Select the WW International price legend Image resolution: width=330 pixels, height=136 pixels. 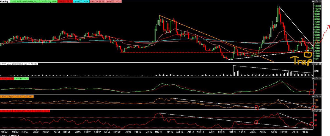click(x=34, y=1)
